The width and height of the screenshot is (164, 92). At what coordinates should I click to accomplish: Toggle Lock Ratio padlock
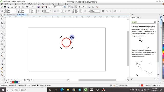click(39, 11)
